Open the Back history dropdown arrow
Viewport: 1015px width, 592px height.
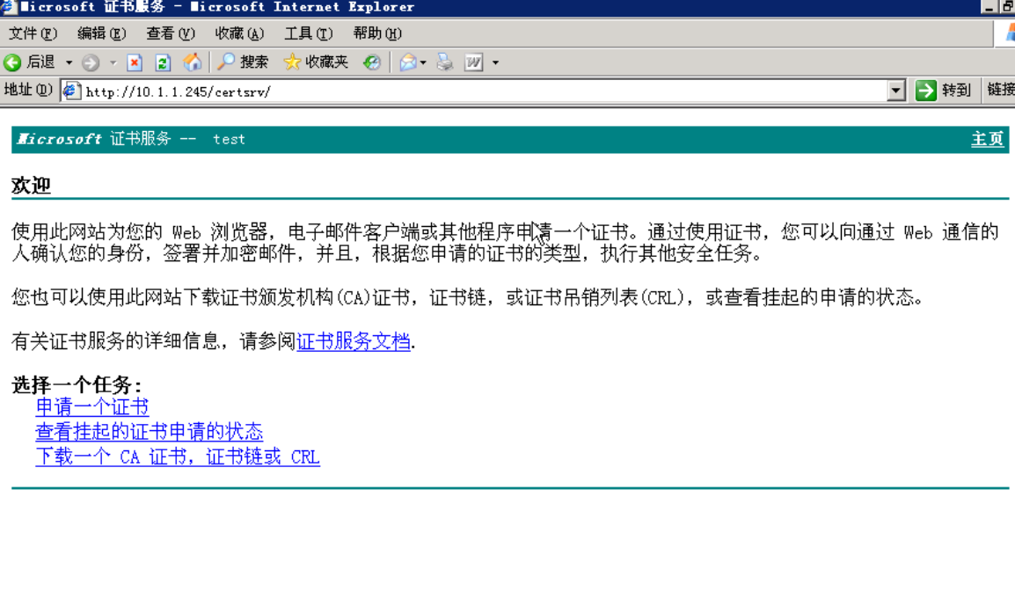coord(69,62)
